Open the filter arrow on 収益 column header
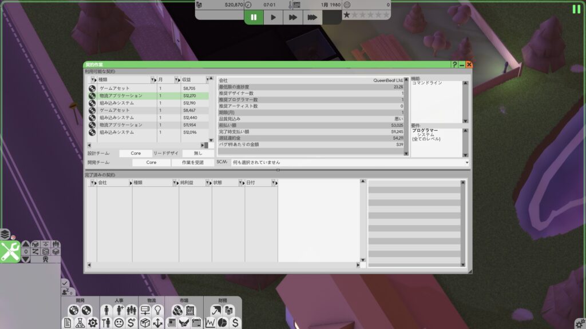Viewport: 586px width, 329px height. coord(208,80)
